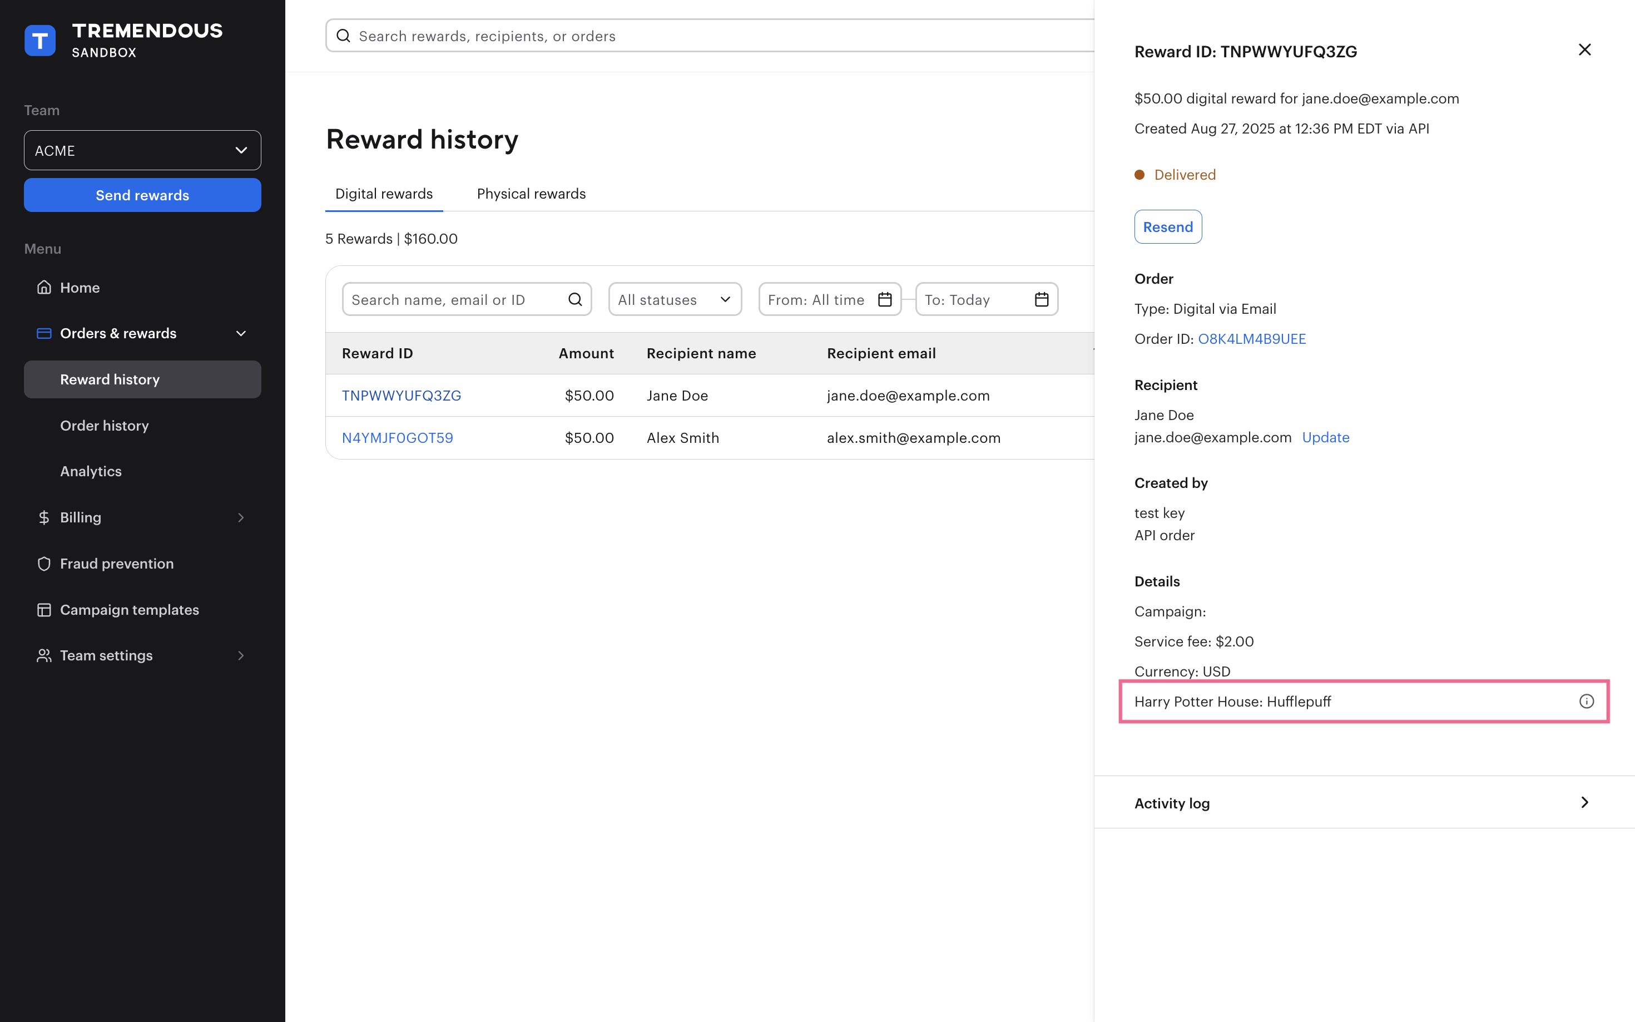
Task: Open the ACME team dropdown
Action: click(142, 150)
